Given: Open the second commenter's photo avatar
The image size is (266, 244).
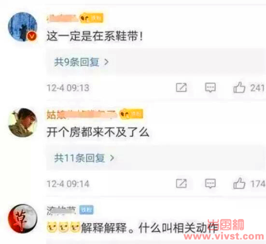Looking at the screenshot, I should pos(23,122).
